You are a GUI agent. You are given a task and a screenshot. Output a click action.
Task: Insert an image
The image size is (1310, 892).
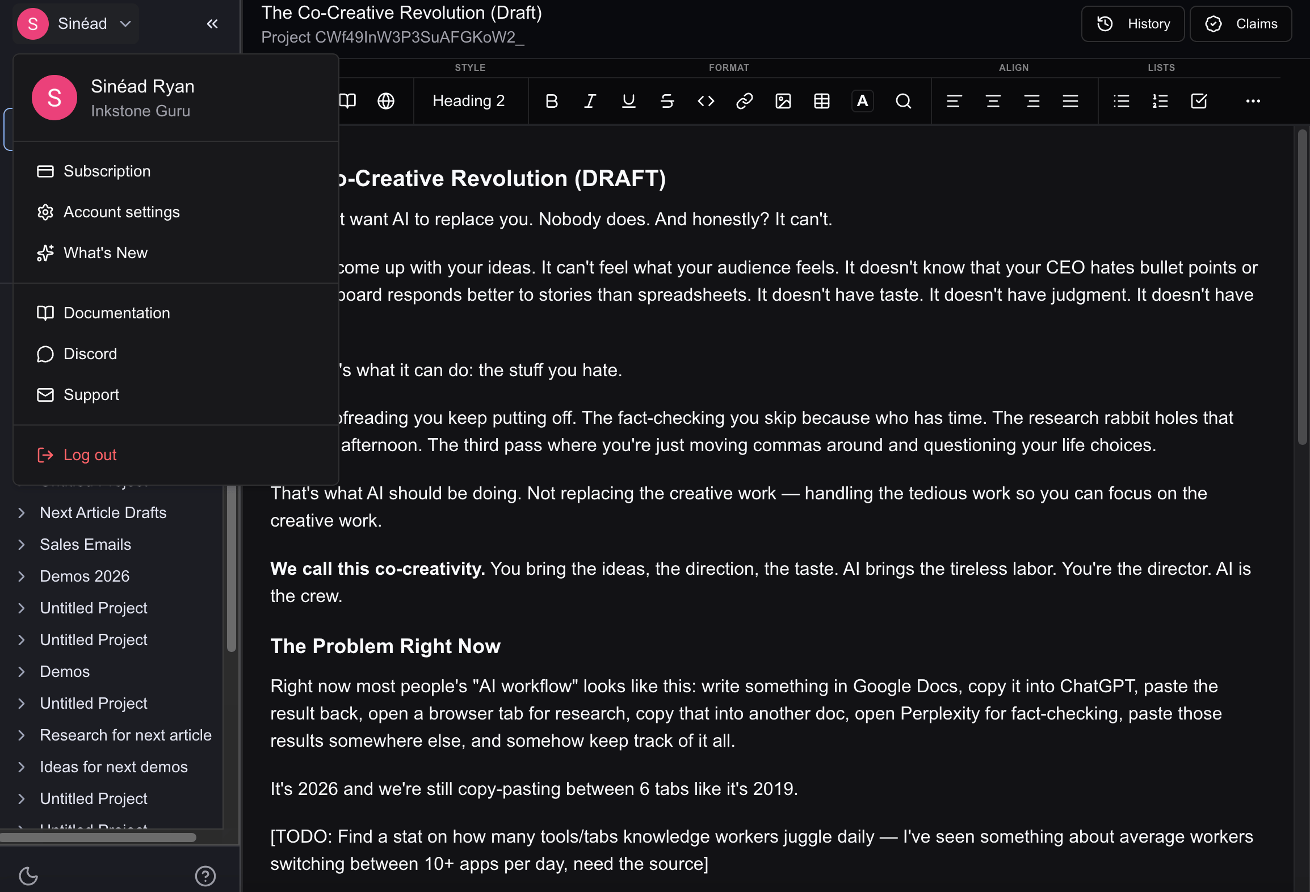pyautogui.click(x=783, y=101)
